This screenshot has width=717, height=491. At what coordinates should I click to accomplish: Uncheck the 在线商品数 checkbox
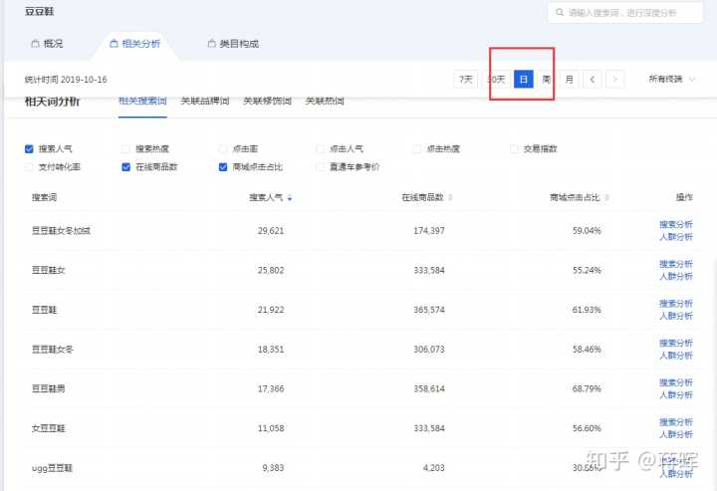(x=125, y=167)
